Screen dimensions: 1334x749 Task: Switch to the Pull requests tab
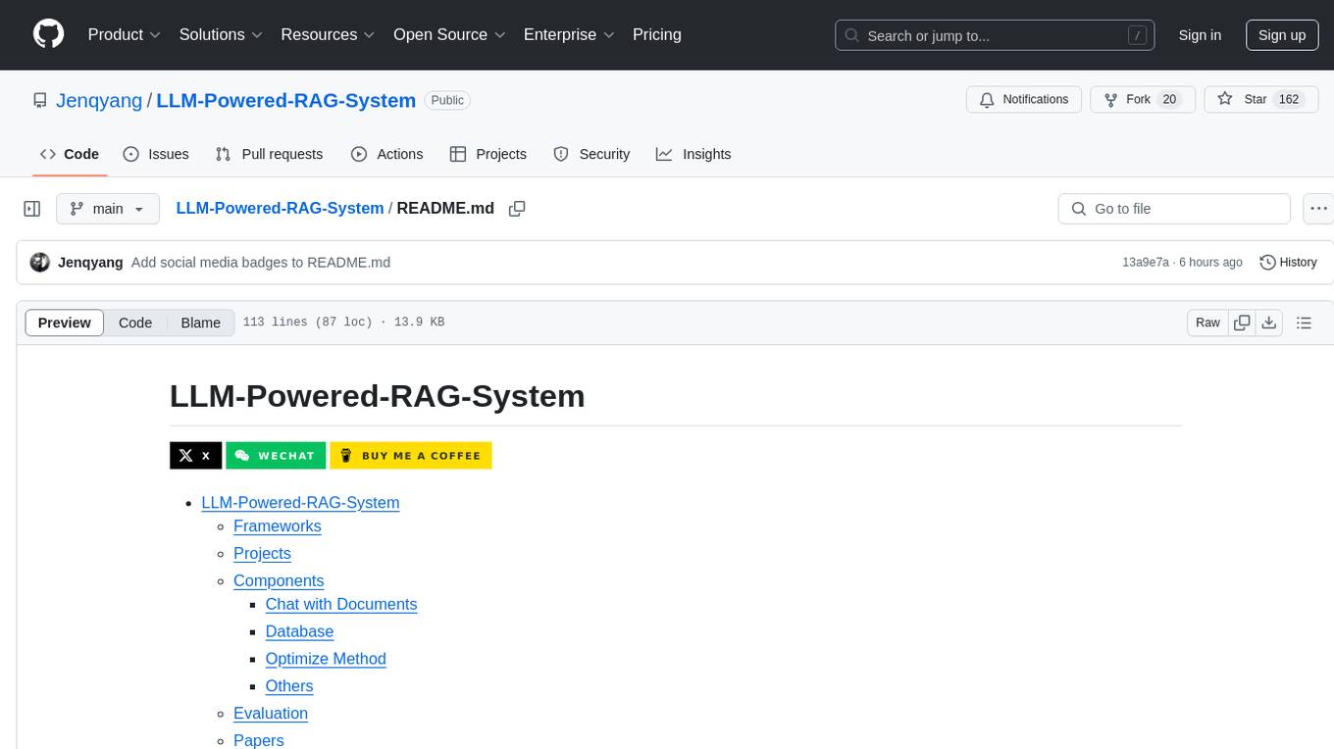(x=269, y=154)
